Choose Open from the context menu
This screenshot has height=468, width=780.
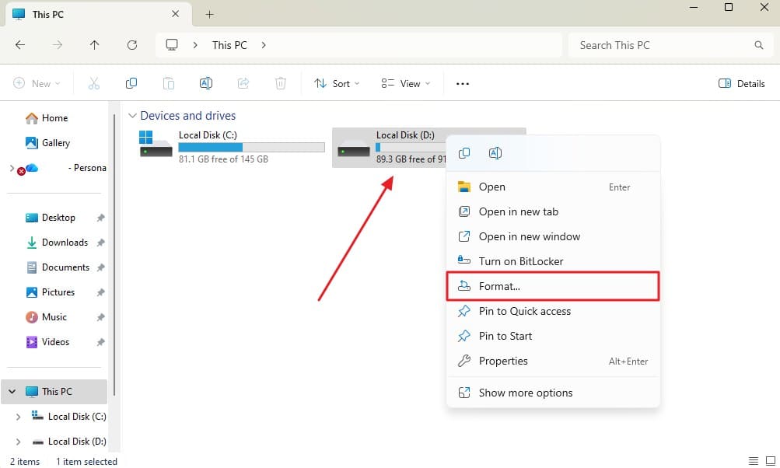[553, 187]
